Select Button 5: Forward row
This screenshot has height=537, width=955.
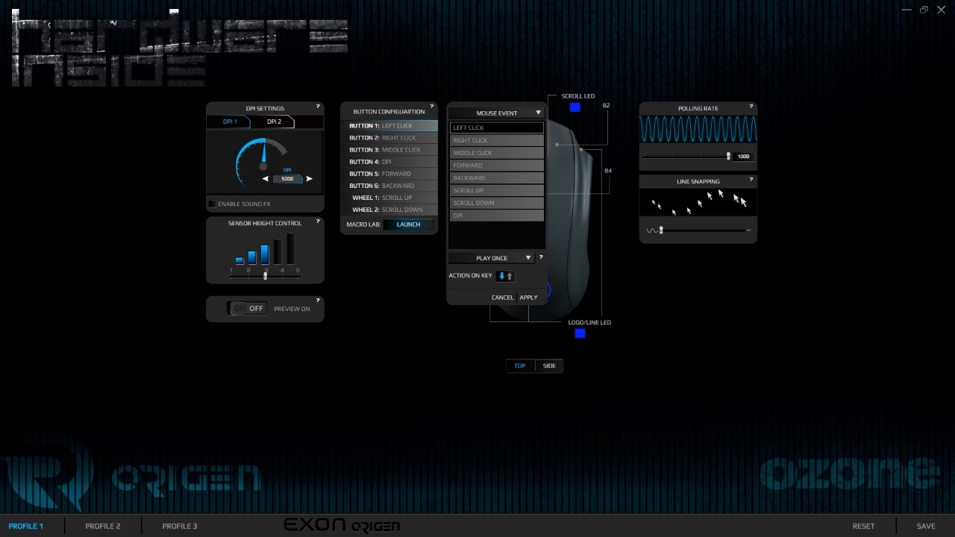tap(390, 174)
